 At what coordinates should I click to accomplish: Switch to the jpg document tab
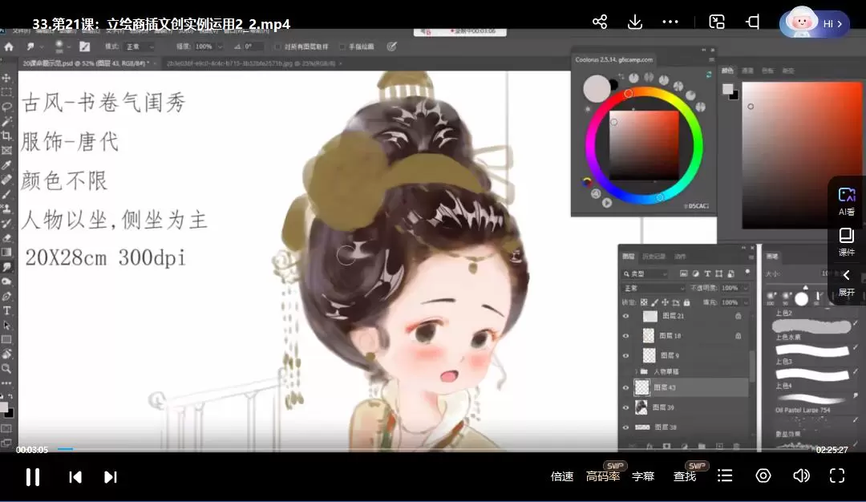253,63
